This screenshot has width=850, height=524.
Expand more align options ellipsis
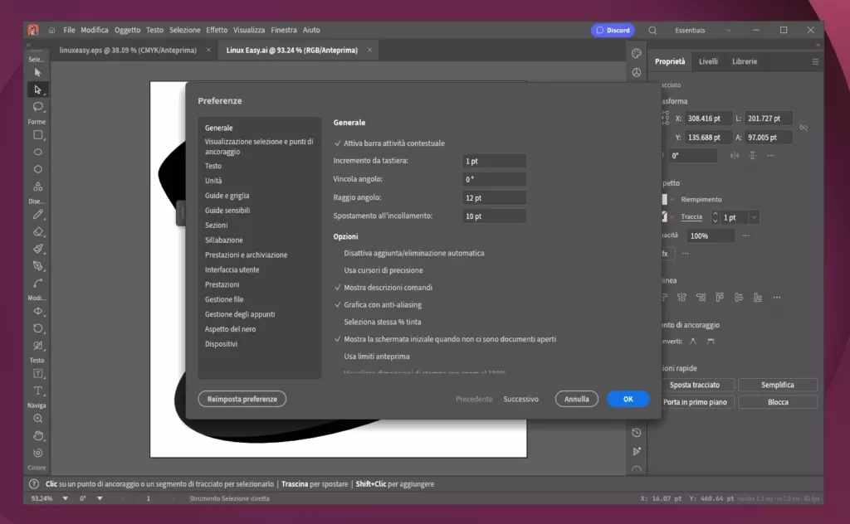click(x=777, y=298)
